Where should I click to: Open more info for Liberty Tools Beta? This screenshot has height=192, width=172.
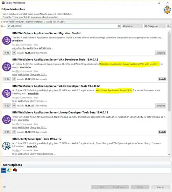pyautogui.click(x=24, y=120)
